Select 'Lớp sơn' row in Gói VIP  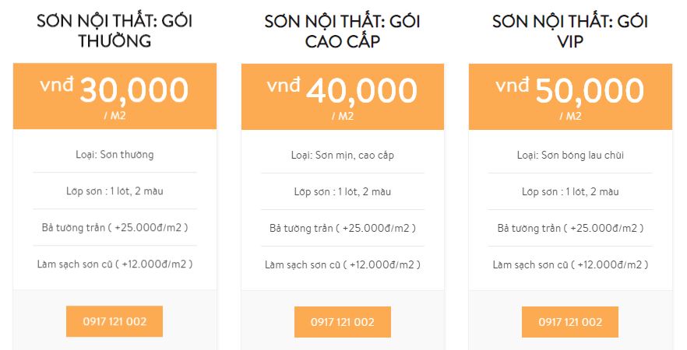[570, 191]
